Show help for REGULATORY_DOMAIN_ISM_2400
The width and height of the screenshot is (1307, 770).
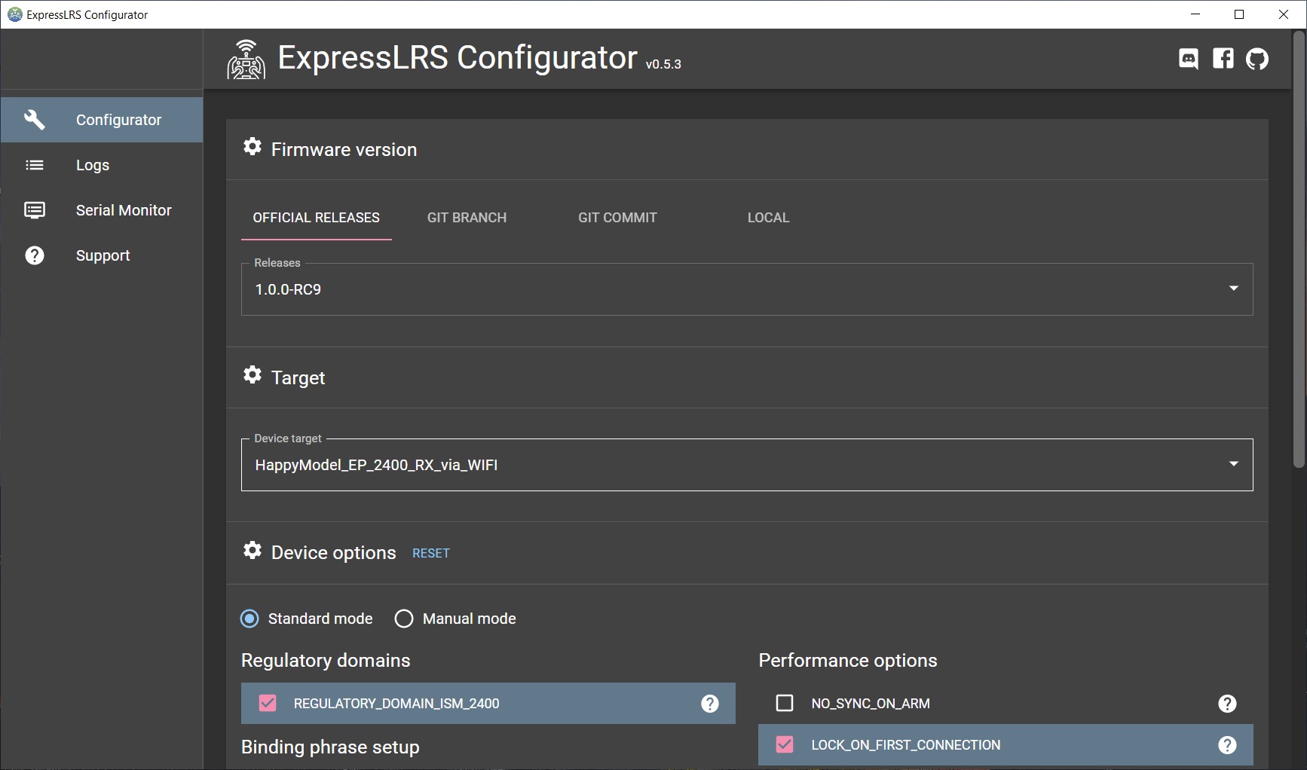coord(710,704)
